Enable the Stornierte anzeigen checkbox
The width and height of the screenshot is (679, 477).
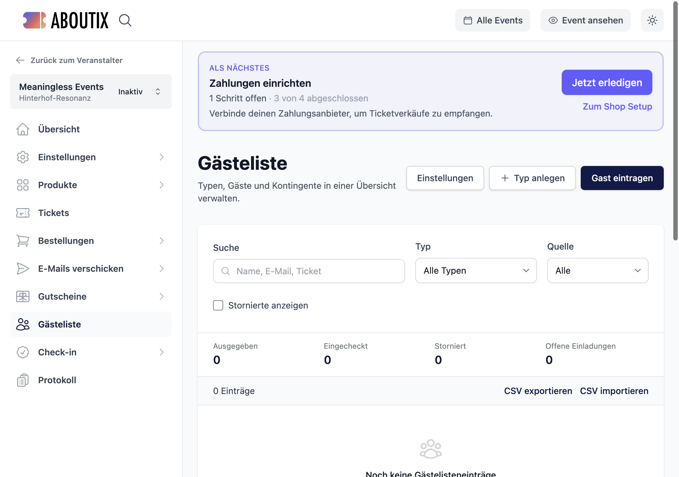(218, 305)
